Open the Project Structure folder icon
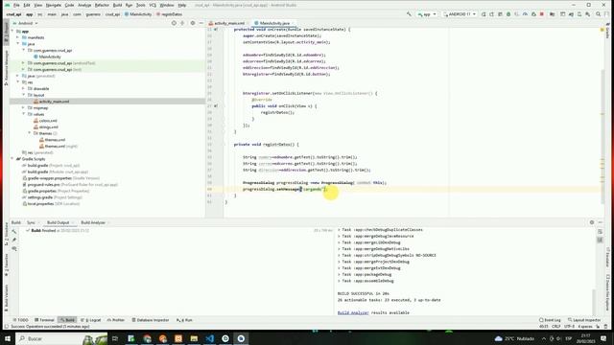Image resolution: width=614 pixels, height=345 pixels. click(553, 14)
